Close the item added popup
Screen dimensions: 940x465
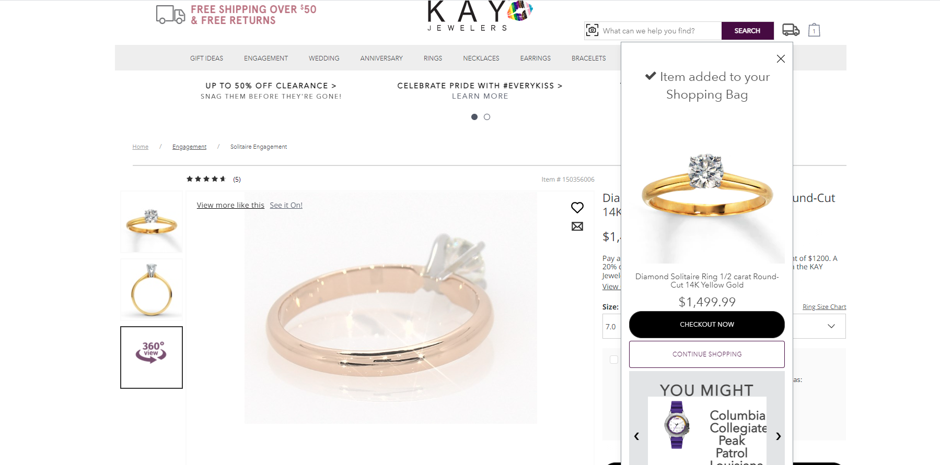pos(781,59)
